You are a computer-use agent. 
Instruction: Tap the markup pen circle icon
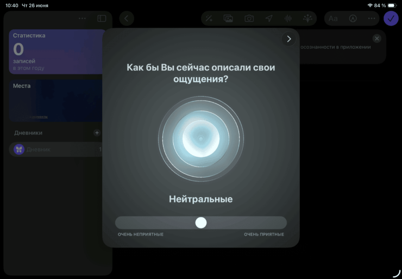pos(353,18)
